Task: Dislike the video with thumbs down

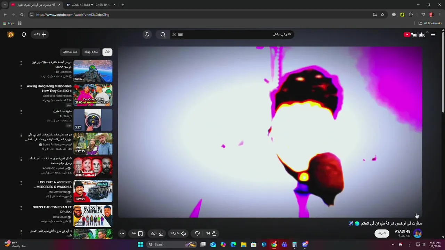Action: pos(197,233)
